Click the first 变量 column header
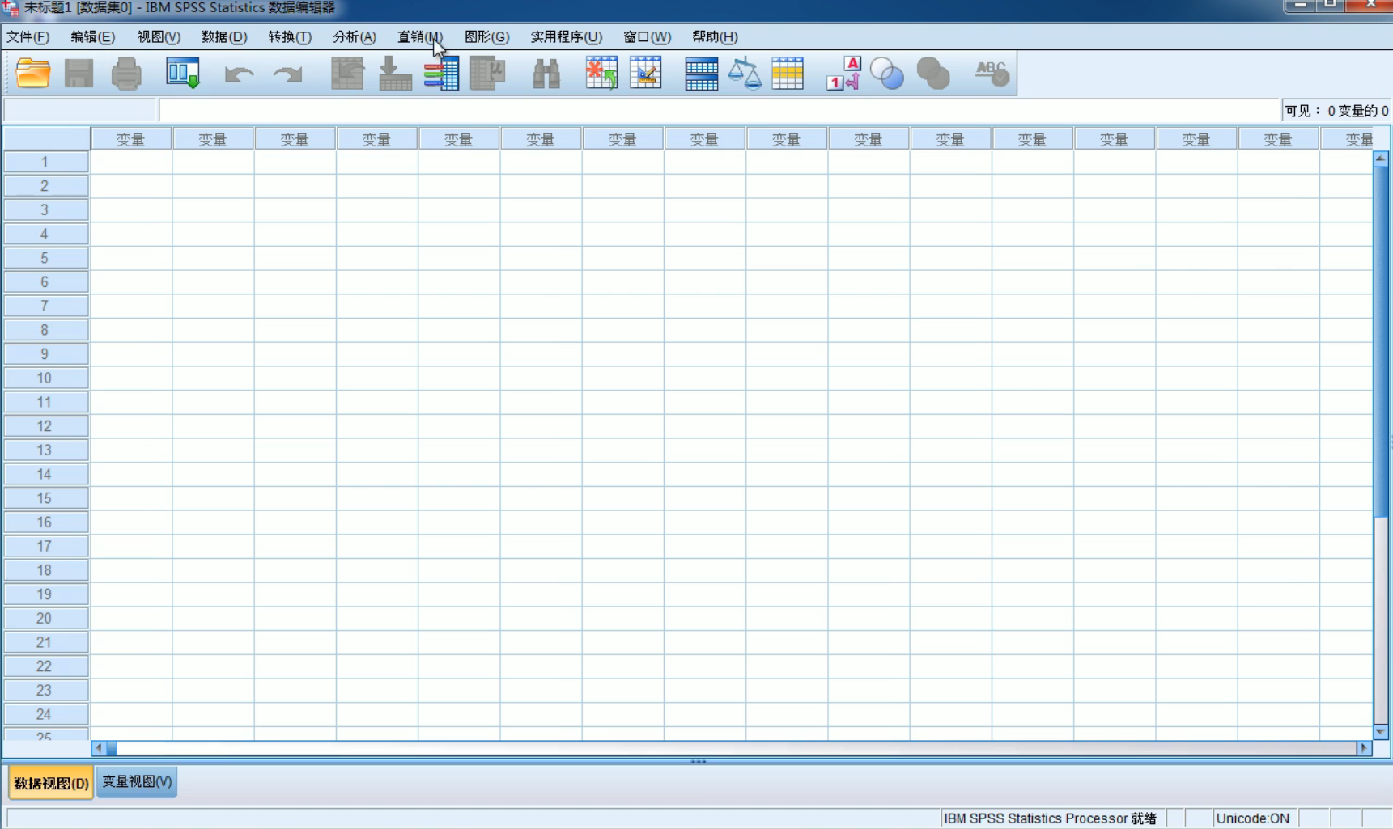This screenshot has width=1393, height=829. 130,139
